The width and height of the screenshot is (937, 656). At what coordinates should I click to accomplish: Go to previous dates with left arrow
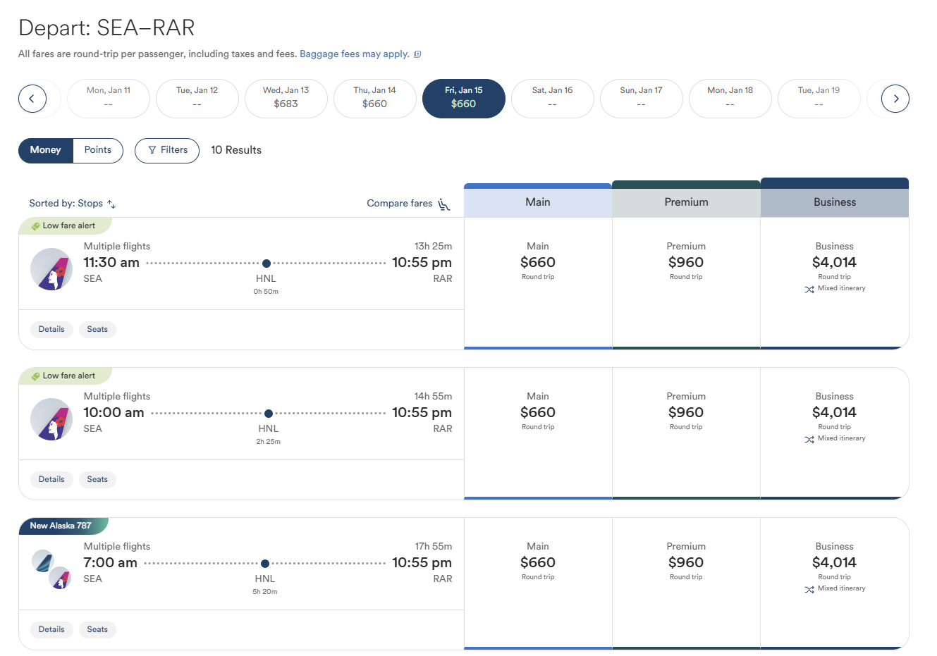[x=32, y=99]
